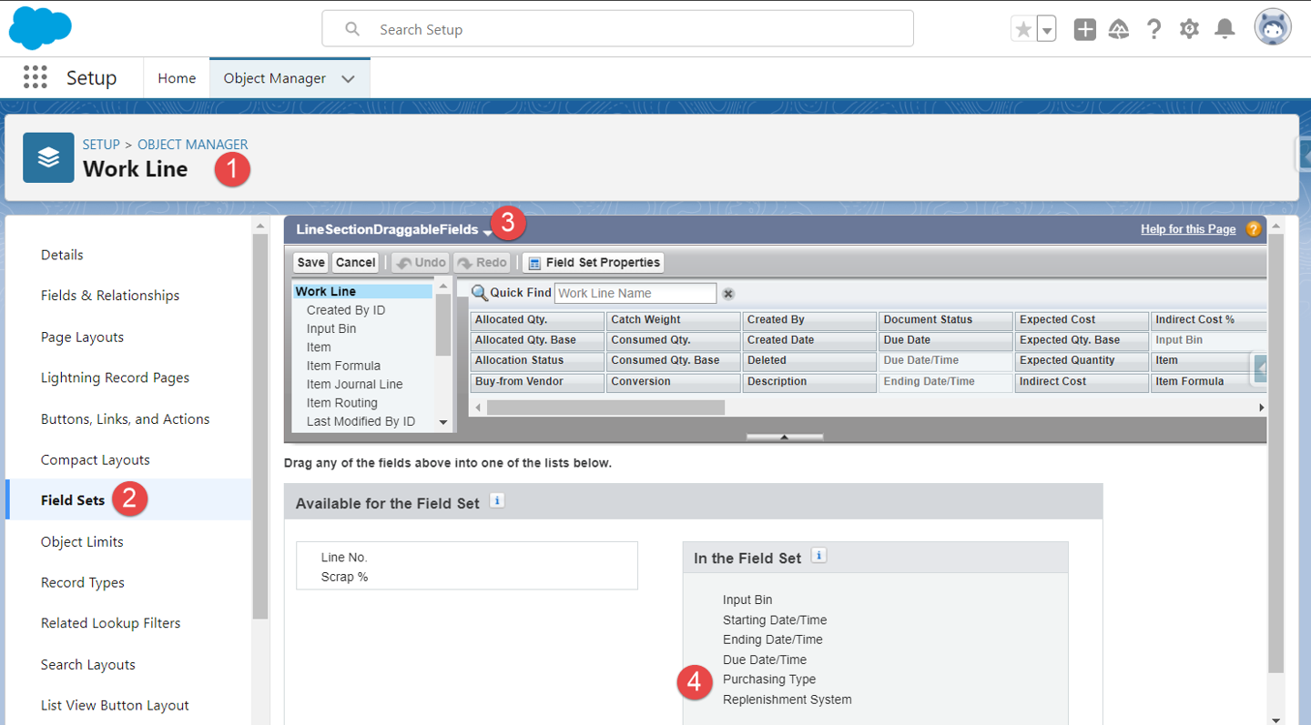Select Item Journal Line in the object list
1311x725 pixels.
click(354, 385)
